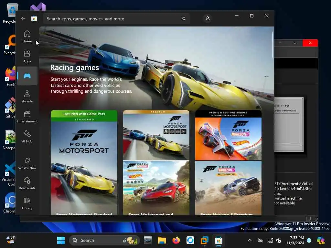Open Forza Horizon 5 Rally Adventure truck thumbnail
This screenshot has width=331, height=248.
pyautogui.click(x=228, y=188)
